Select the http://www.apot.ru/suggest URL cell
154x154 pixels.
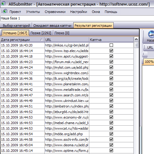[67, 56]
